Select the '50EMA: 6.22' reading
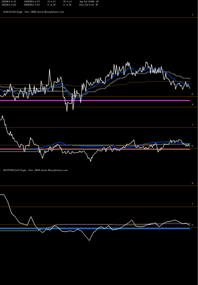198x285 pixels. pyautogui.click(x=9, y=5)
